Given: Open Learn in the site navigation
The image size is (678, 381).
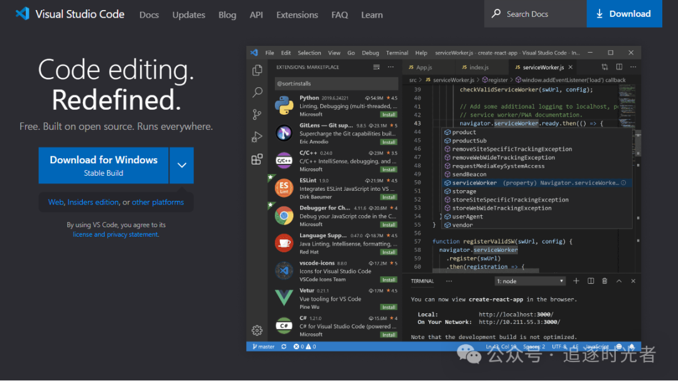Looking at the screenshot, I should pyautogui.click(x=372, y=14).
